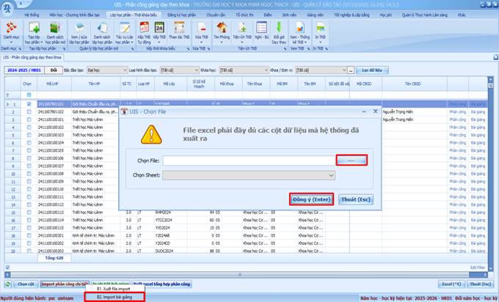Tick checkbox for row 241100100105

click(29, 150)
